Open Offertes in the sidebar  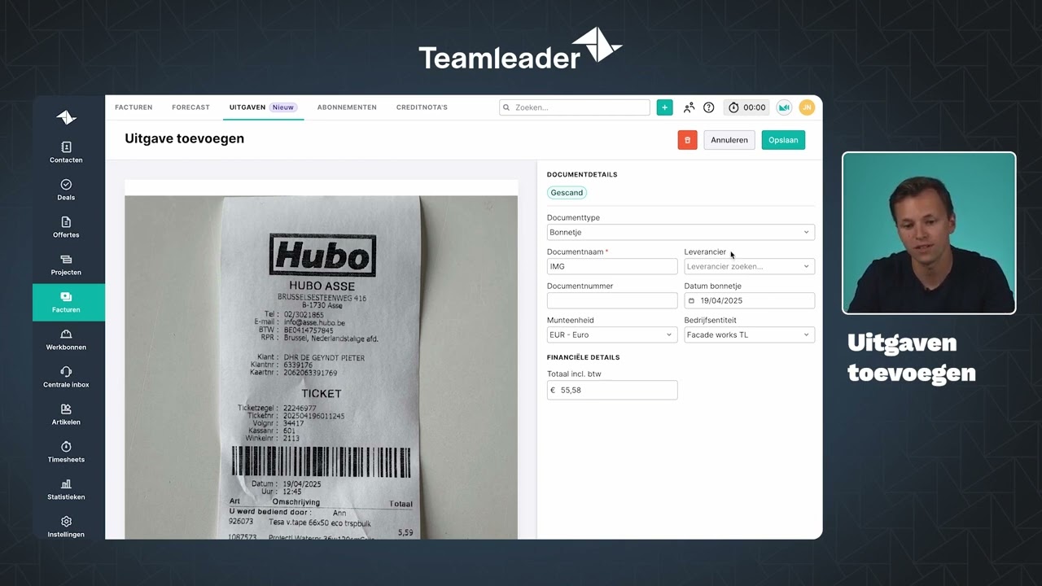click(x=67, y=227)
